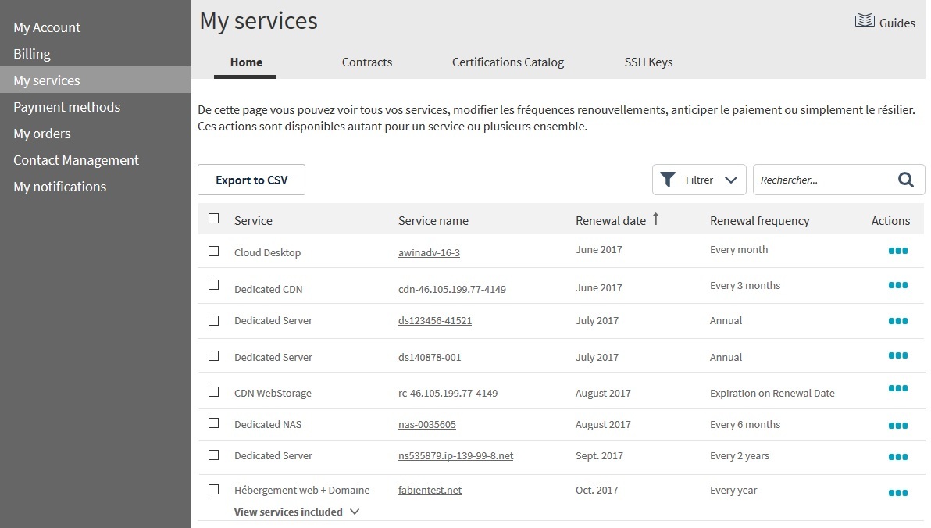Open actions menu for Cloud Desktop row
The height and width of the screenshot is (528, 931).
pyautogui.click(x=897, y=252)
